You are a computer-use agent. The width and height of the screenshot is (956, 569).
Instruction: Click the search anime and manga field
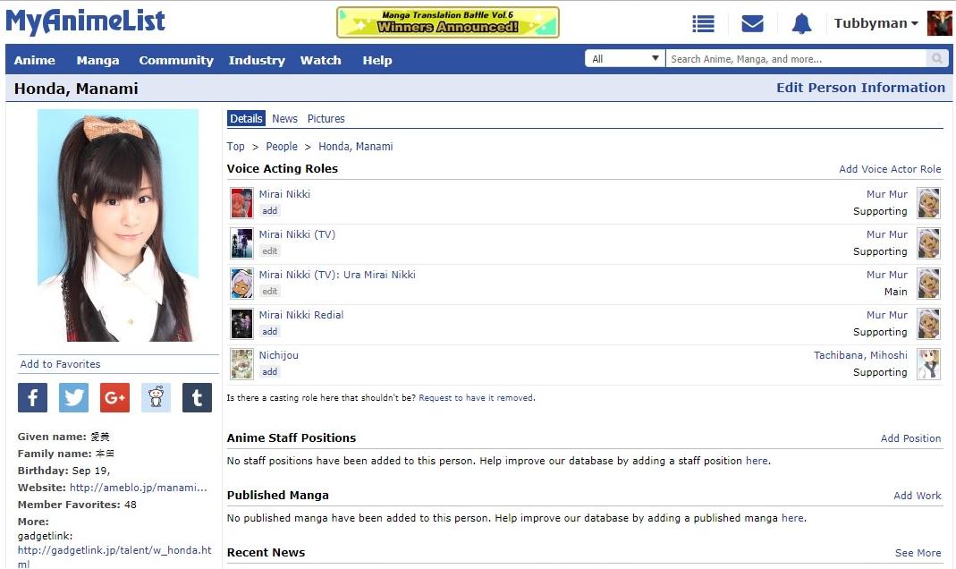(x=796, y=59)
